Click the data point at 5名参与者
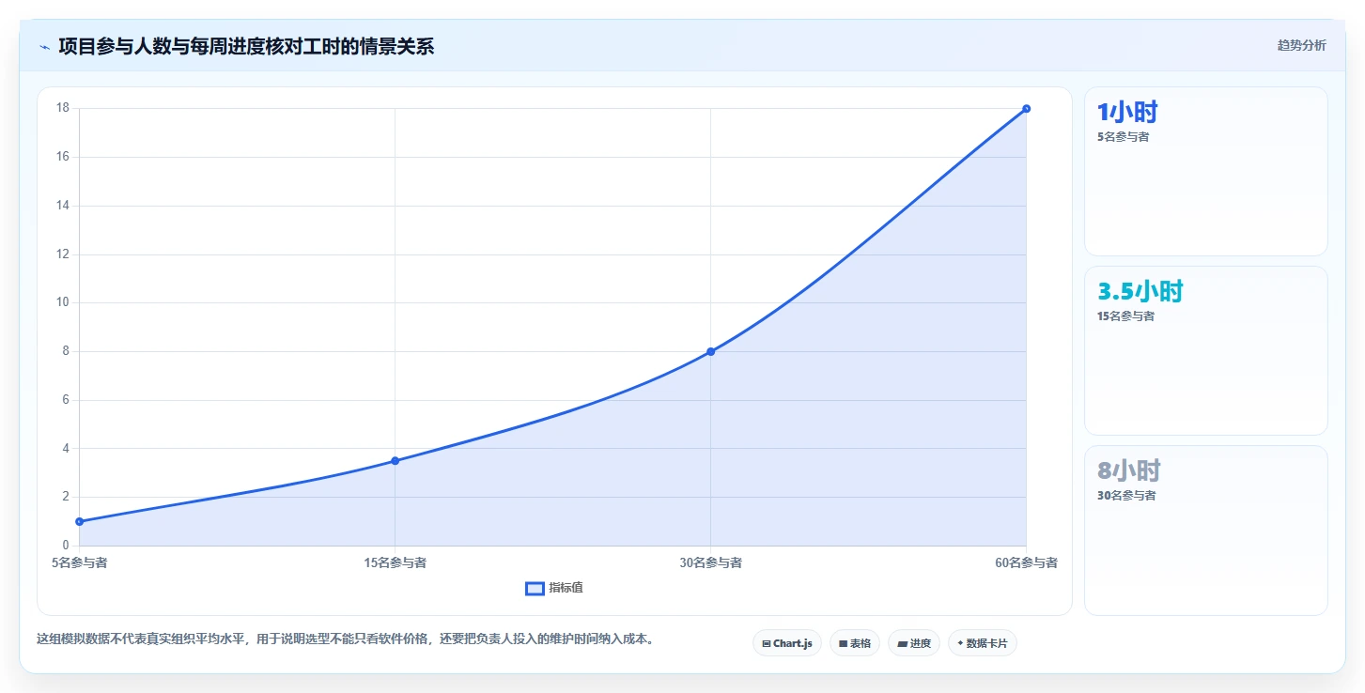This screenshot has width=1365, height=693. (80, 521)
